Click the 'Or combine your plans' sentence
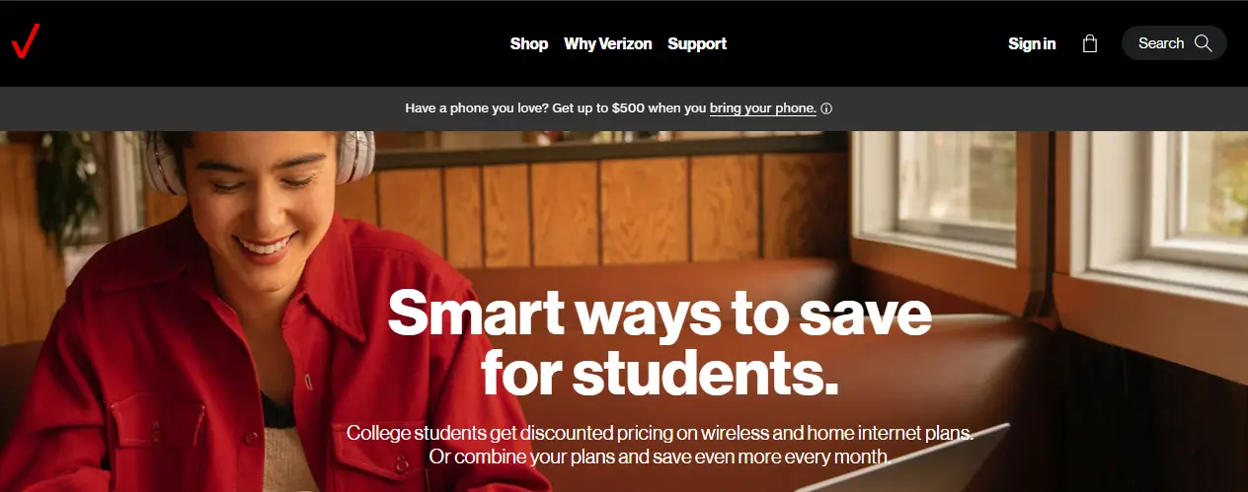This screenshot has height=492, width=1248. click(660, 457)
